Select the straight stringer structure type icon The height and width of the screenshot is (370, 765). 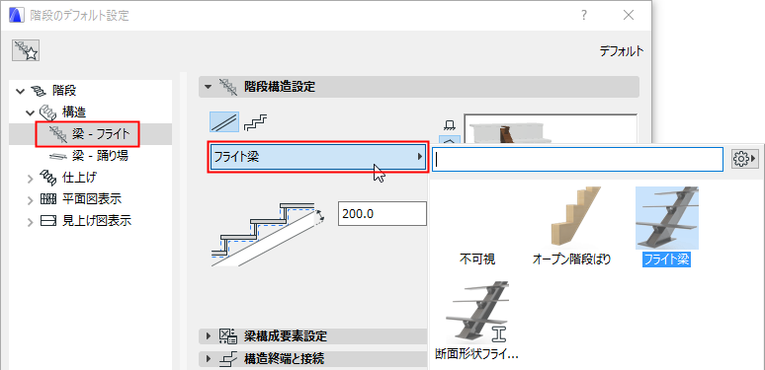224,122
